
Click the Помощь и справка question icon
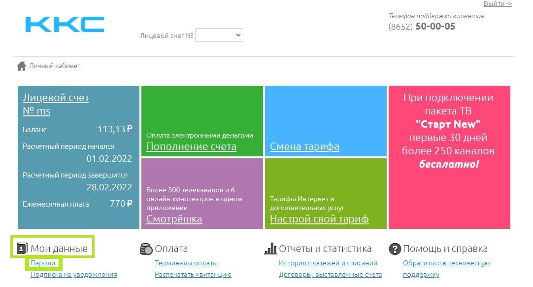[x=395, y=249]
